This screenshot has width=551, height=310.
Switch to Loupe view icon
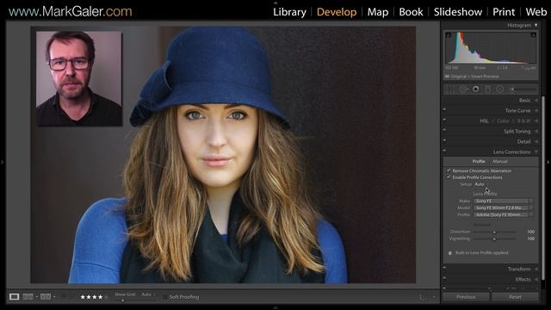point(14,296)
